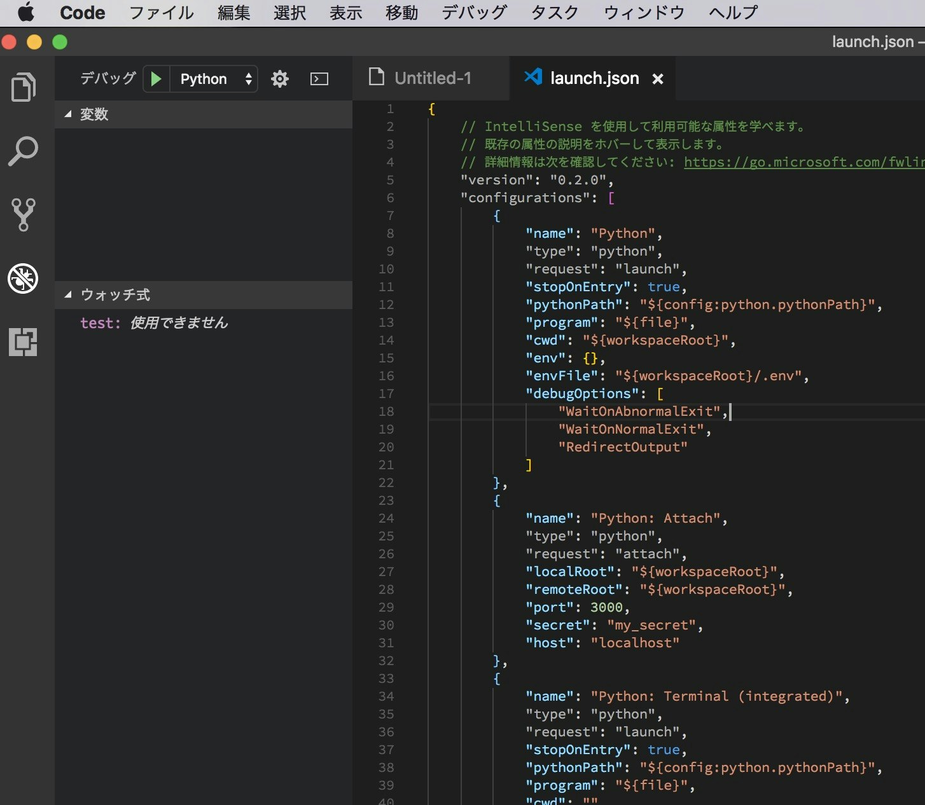This screenshot has height=805, width=925.
Task: Open the ファイル menu
Action: coord(162,12)
